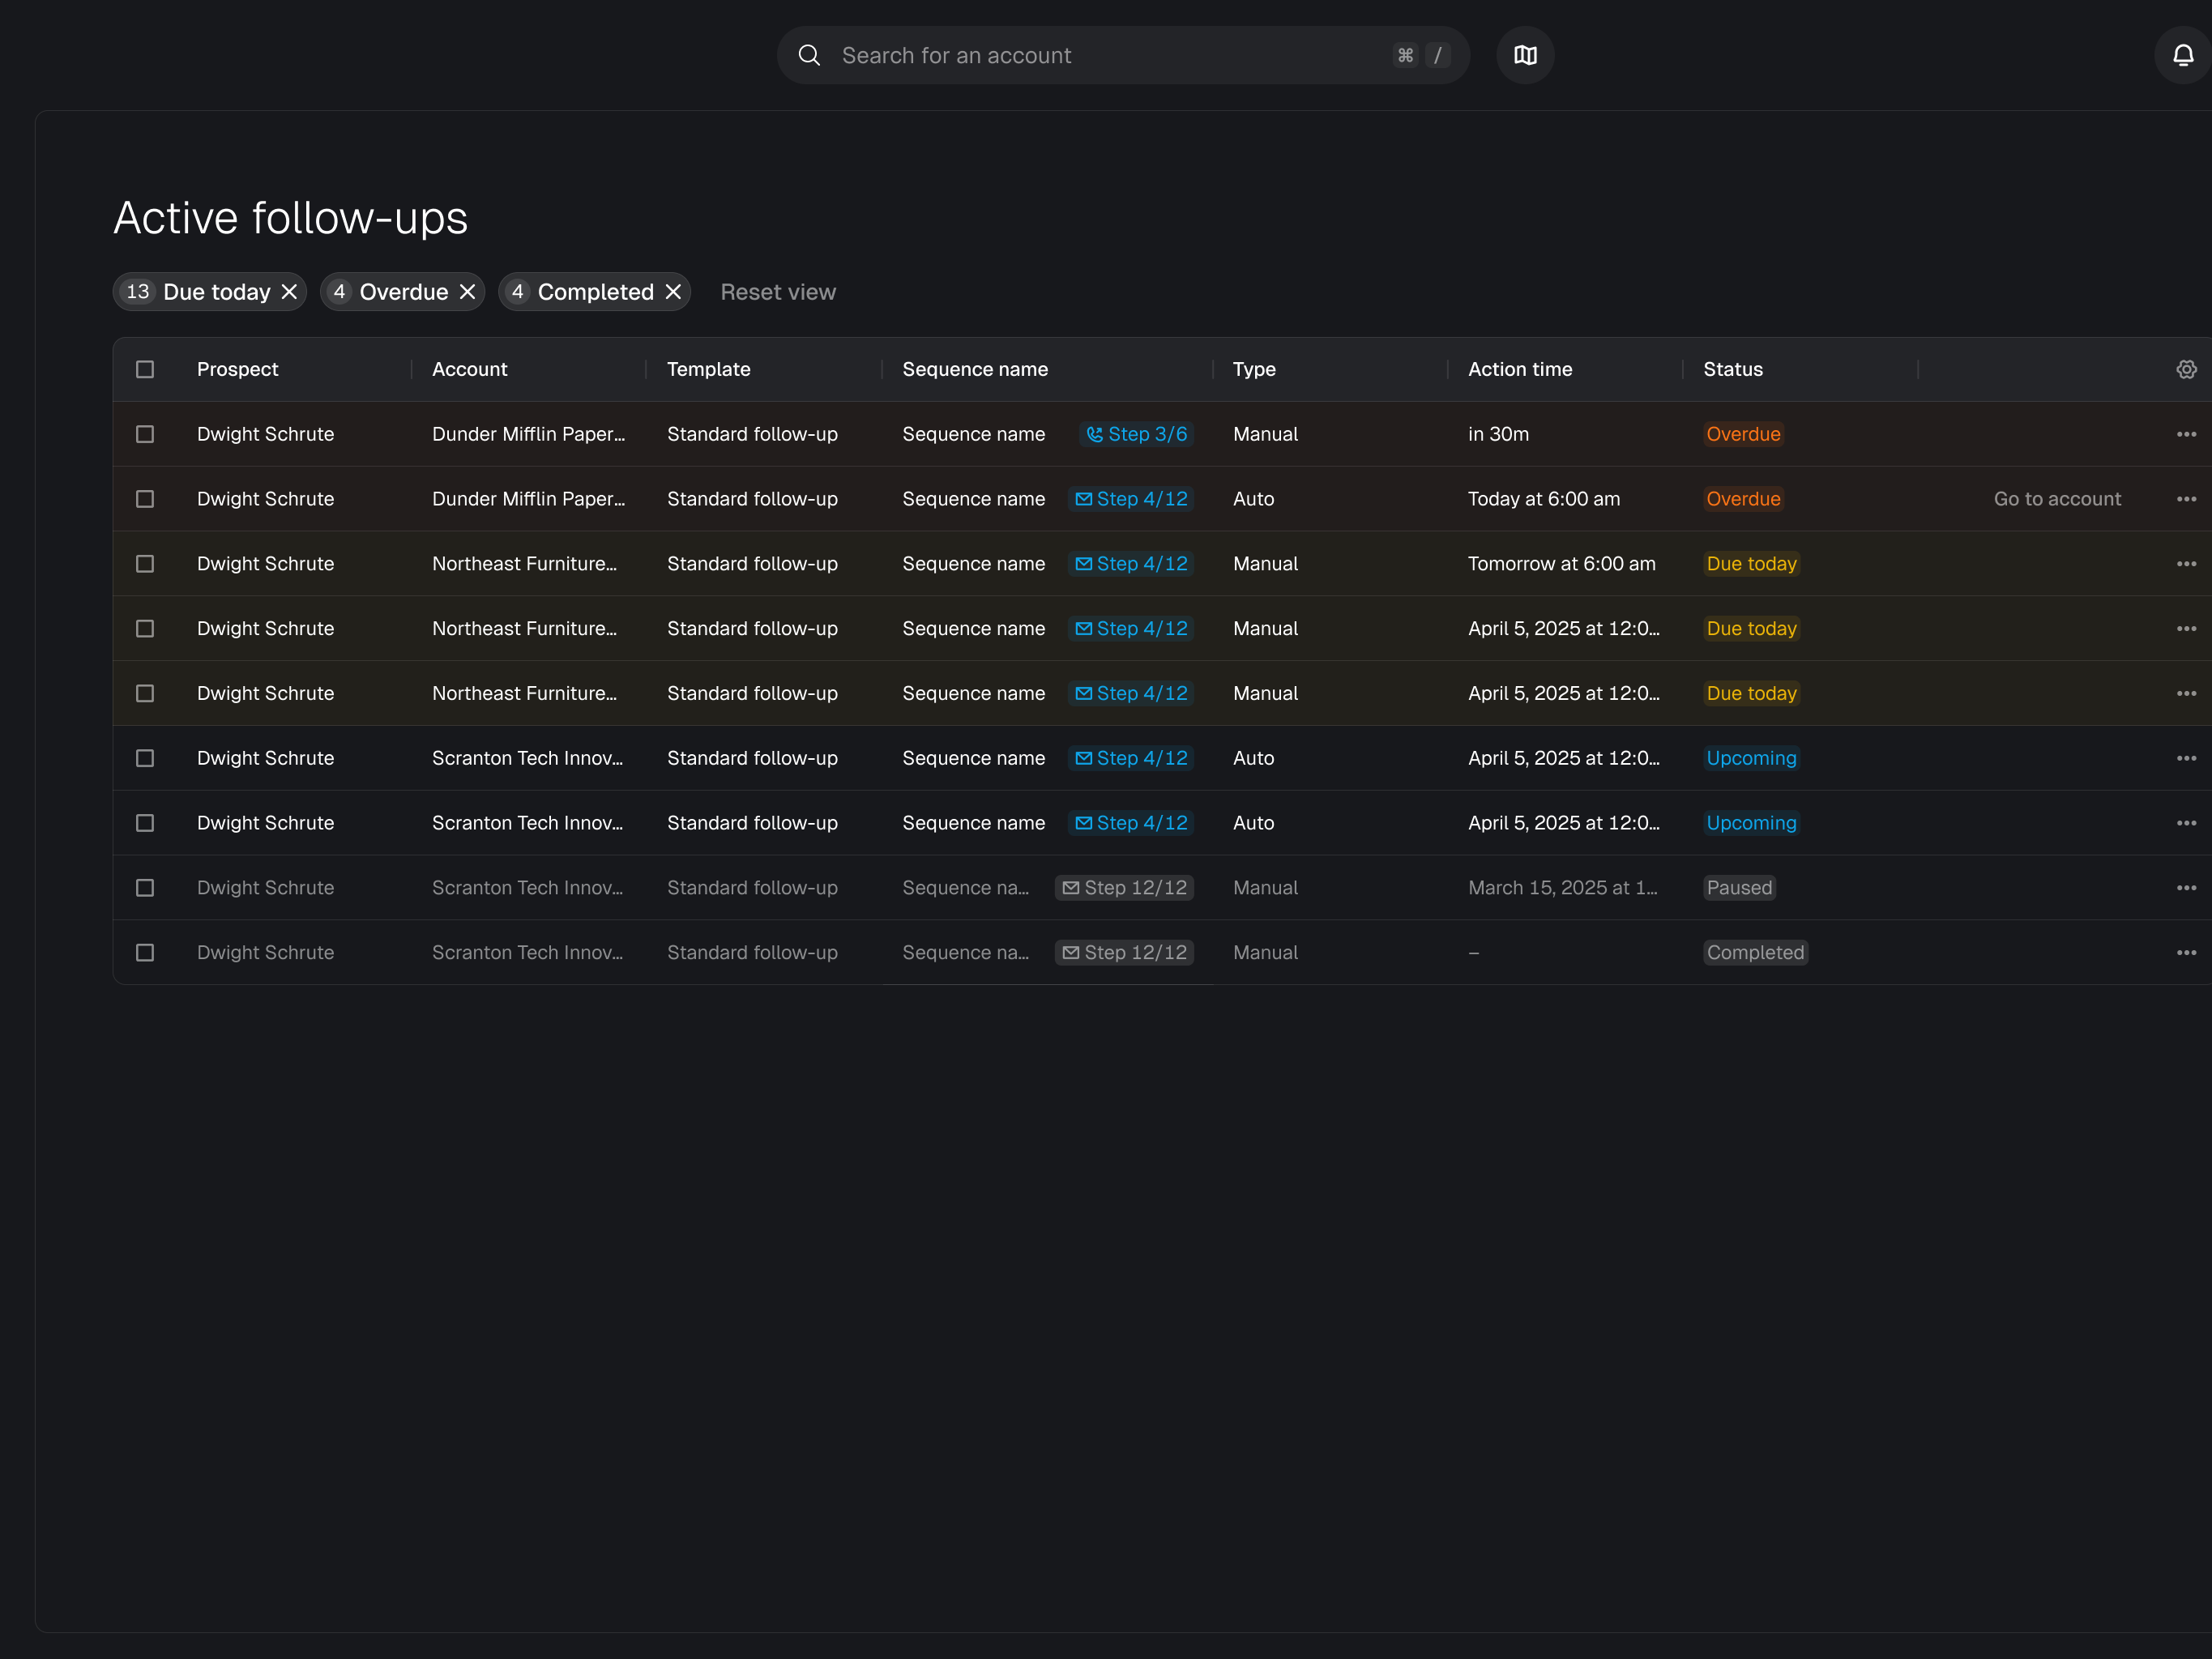Open the three-dot menu for the Completed row
This screenshot has width=2212, height=1659.
pyautogui.click(x=2186, y=953)
